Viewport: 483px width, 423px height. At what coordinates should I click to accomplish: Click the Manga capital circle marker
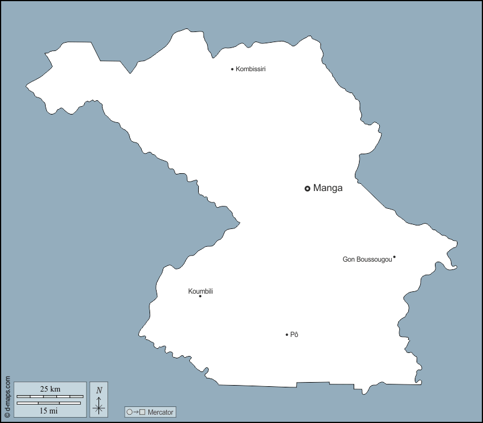coord(307,189)
